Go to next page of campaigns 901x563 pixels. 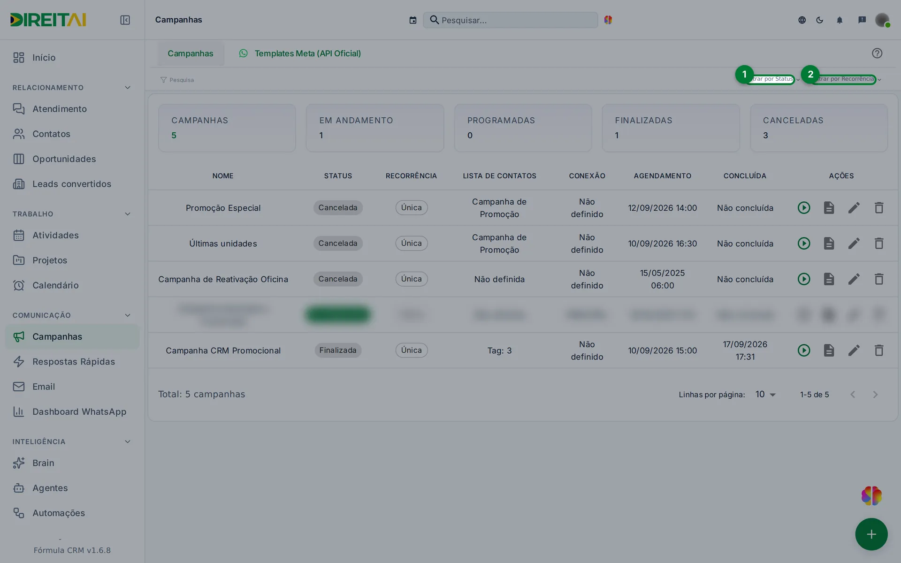875,394
